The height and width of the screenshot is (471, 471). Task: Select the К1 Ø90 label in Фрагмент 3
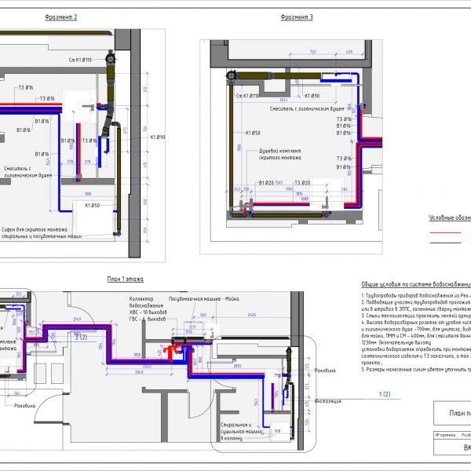click(x=312, y=96)
